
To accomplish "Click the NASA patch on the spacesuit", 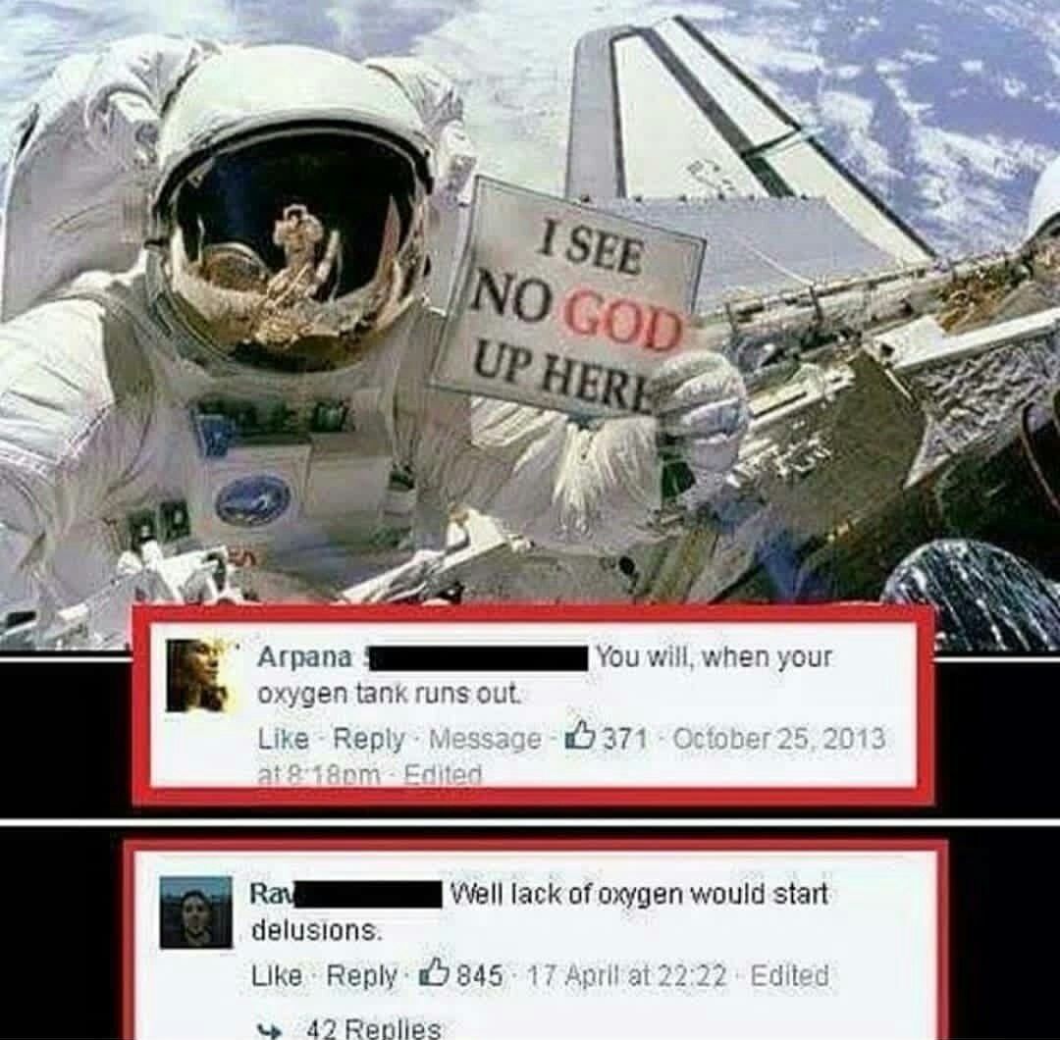I will tap(253, 500).
